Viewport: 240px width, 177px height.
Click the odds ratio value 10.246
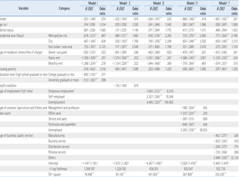(169, 97)
